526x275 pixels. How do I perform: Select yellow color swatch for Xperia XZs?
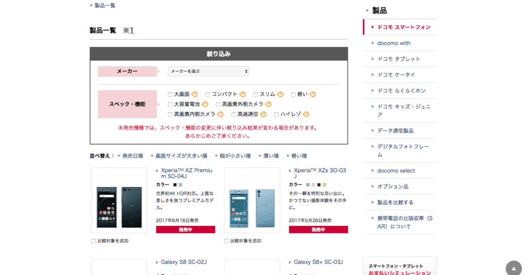pyautogui.click(x=325, y=185)
